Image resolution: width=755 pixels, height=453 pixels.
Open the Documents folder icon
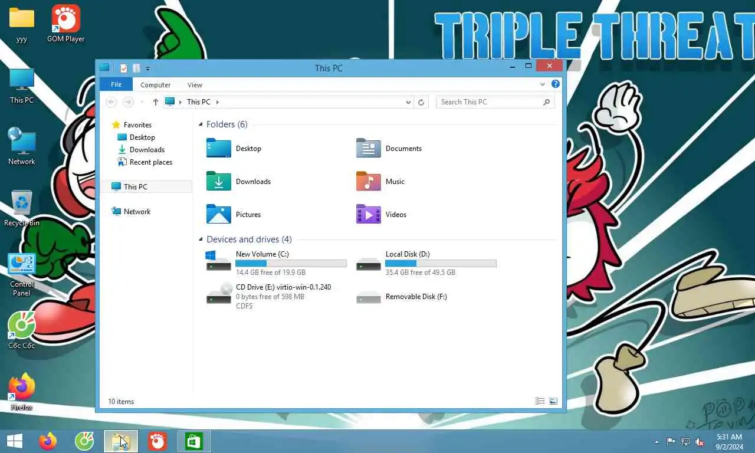coord(369,148)
